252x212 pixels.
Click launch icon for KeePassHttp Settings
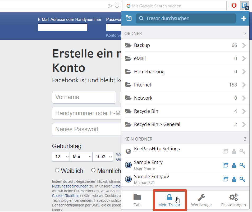(x=226, y=151)
